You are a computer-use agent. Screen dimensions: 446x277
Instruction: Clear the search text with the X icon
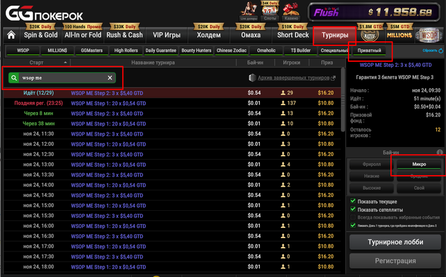pos(110,78)
